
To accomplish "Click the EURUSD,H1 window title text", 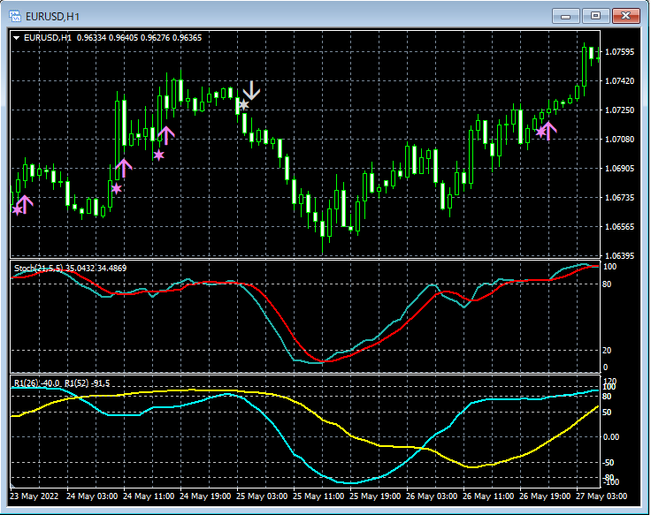I will pos(52,17).
